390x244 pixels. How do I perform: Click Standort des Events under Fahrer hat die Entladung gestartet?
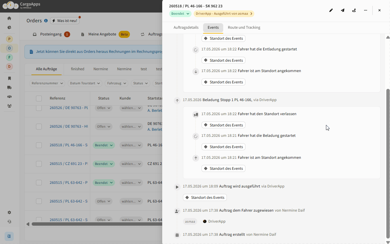point(224,60)
